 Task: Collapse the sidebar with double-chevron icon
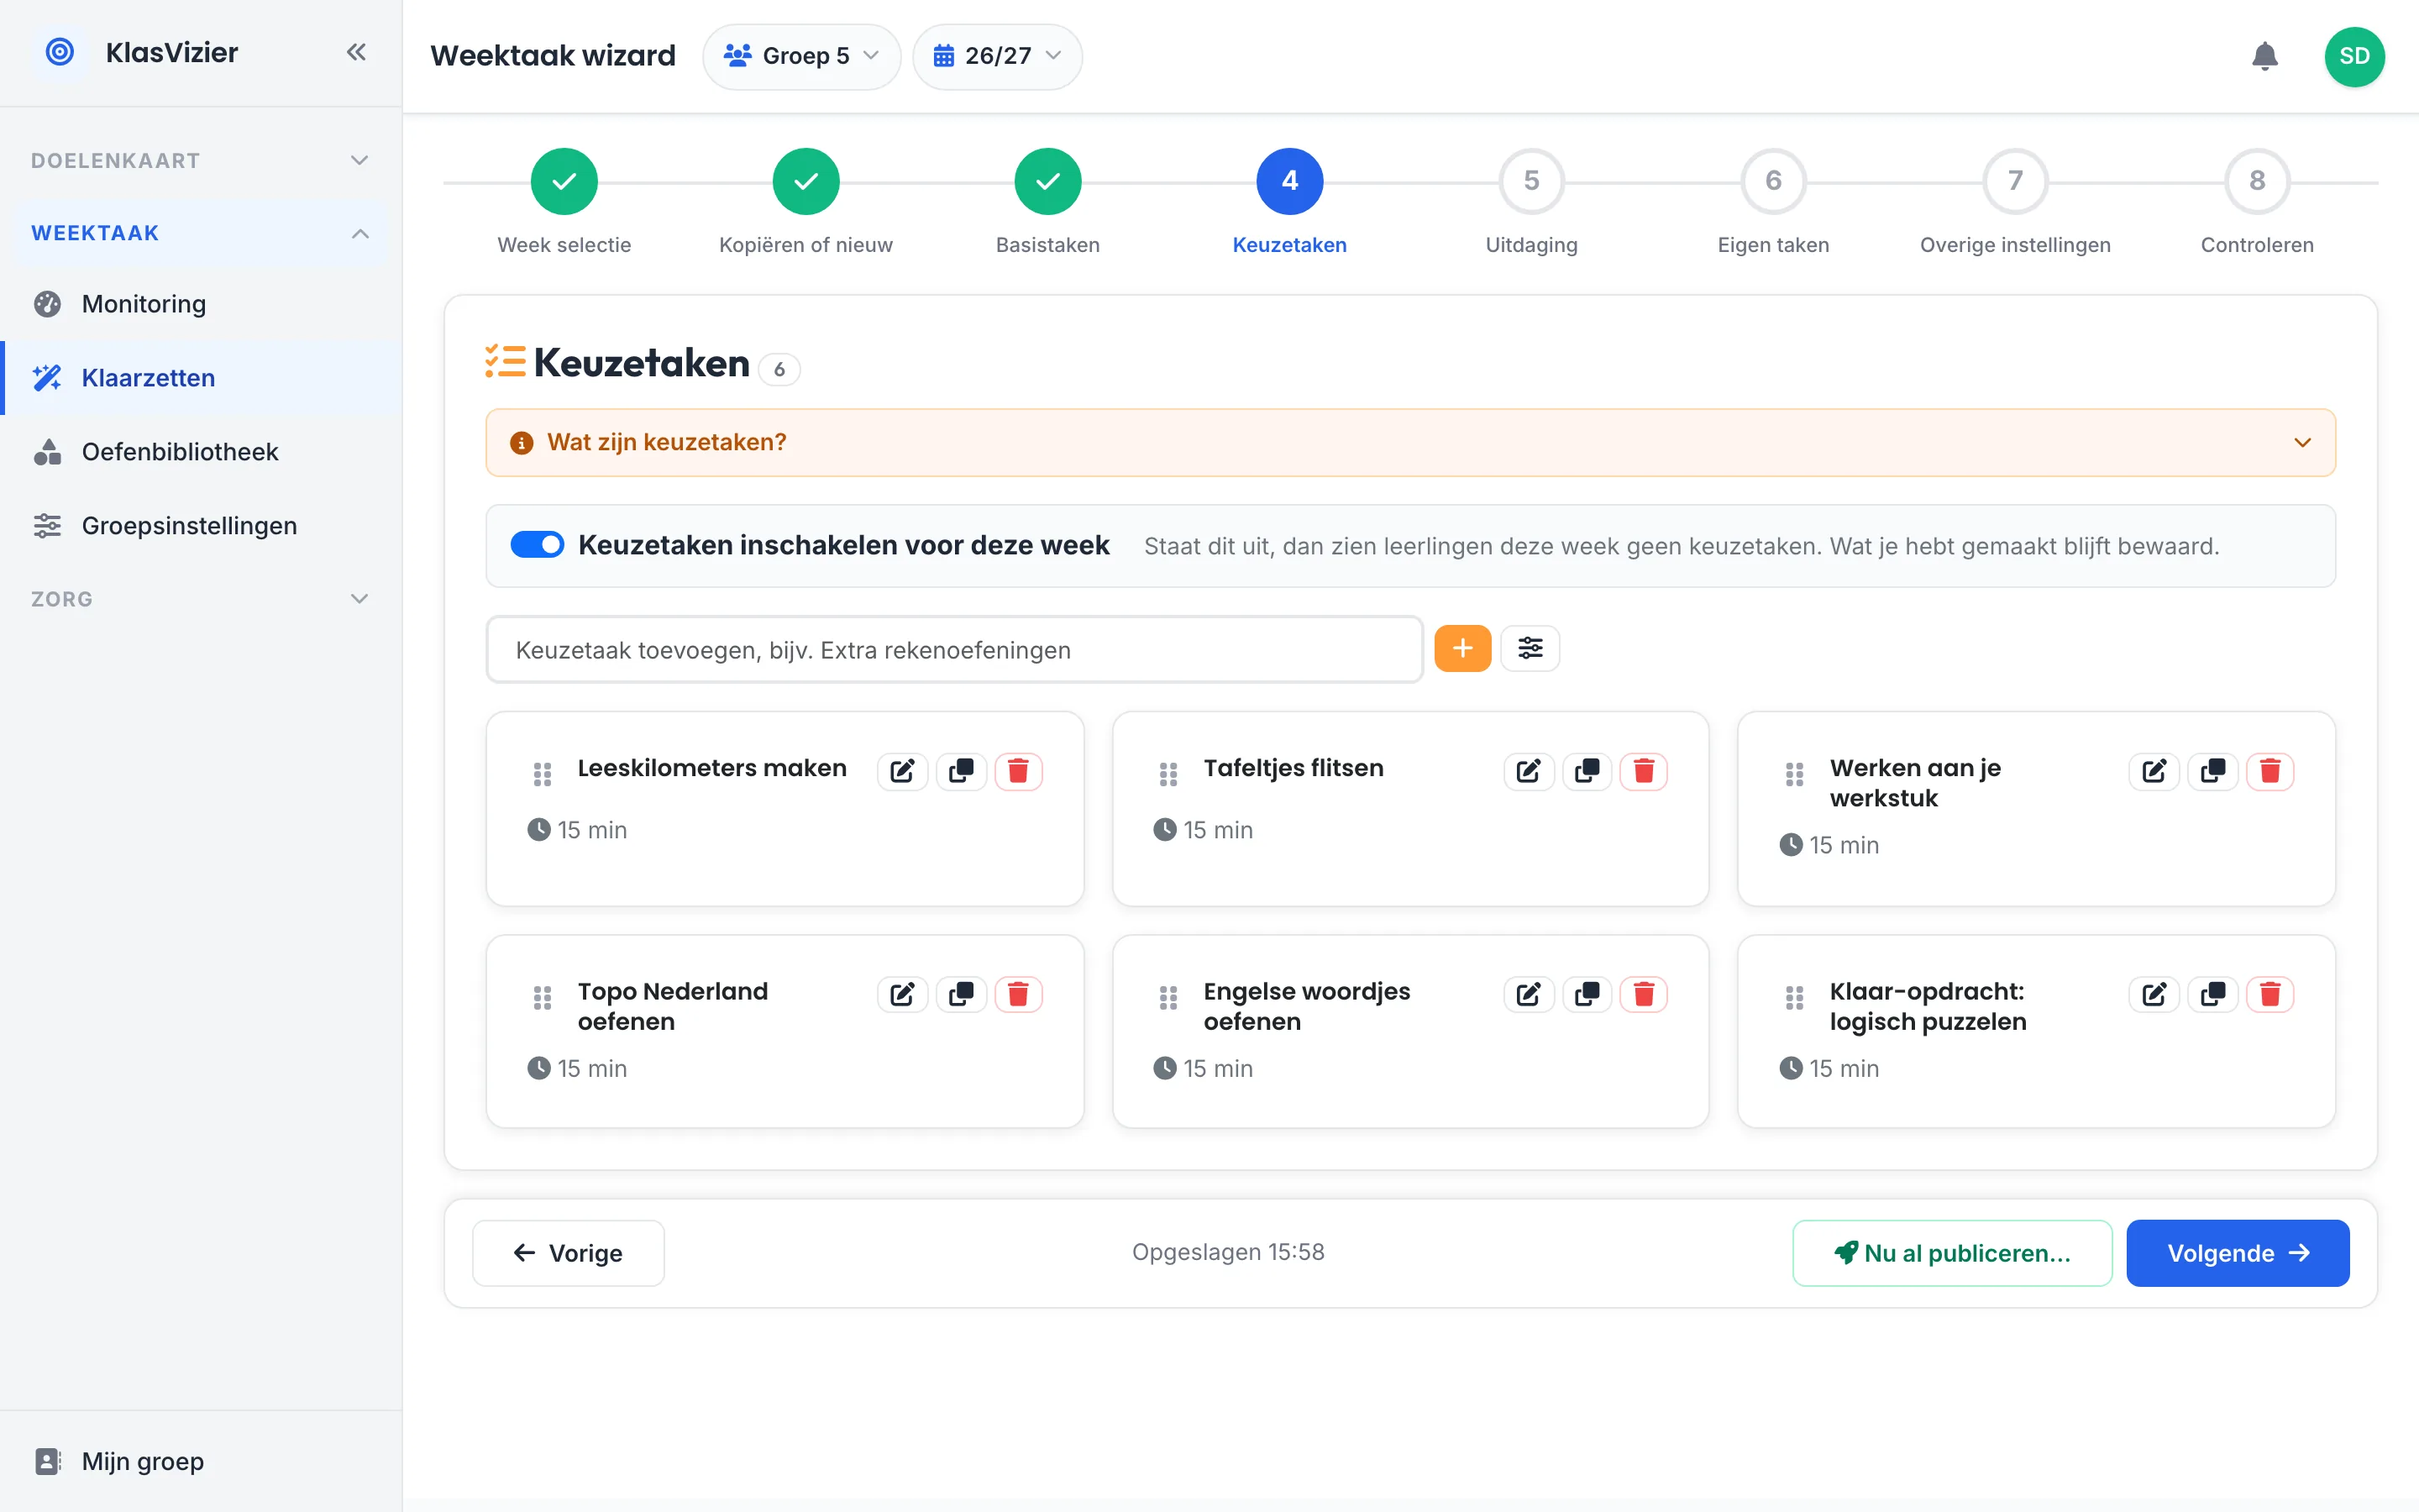[356, 52]
